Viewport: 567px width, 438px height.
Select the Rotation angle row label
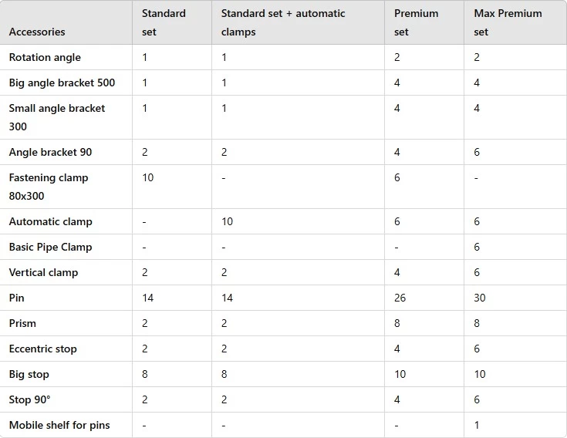pyautogui.click(x=45, y=57)
